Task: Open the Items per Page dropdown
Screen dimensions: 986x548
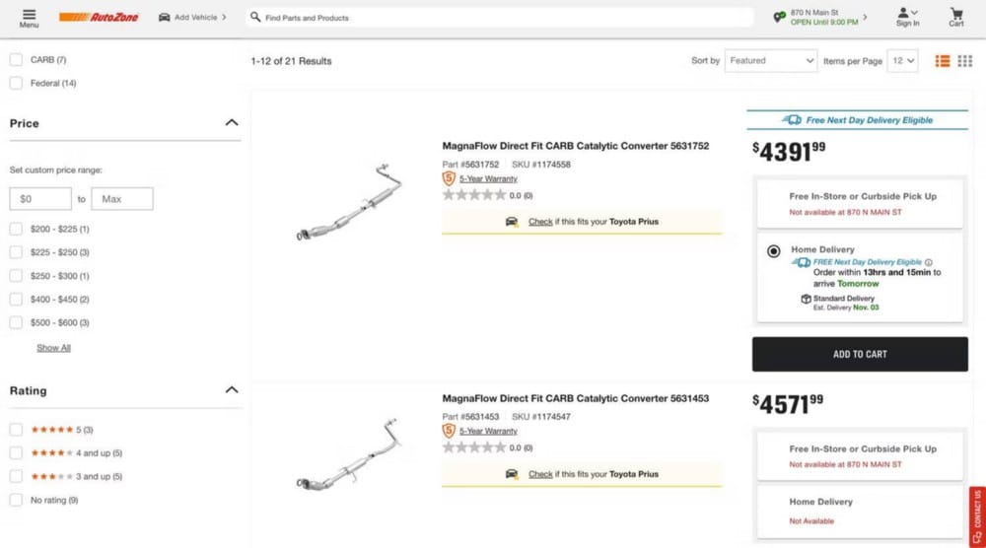Action: tap(902, 61)
